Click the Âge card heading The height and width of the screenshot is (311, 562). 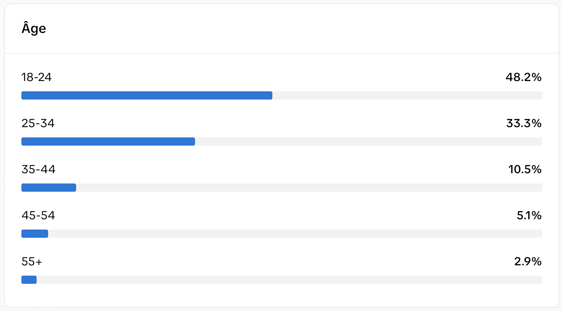pos(34,29)
